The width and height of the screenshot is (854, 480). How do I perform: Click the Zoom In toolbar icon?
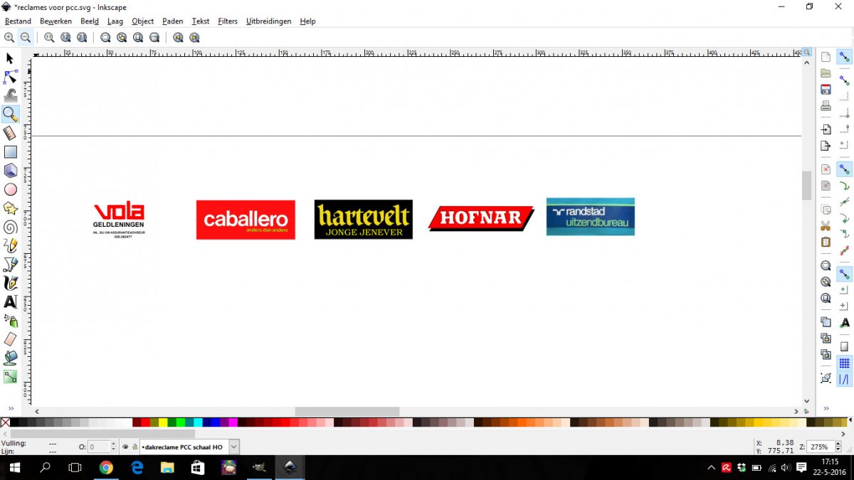point(9,38)
